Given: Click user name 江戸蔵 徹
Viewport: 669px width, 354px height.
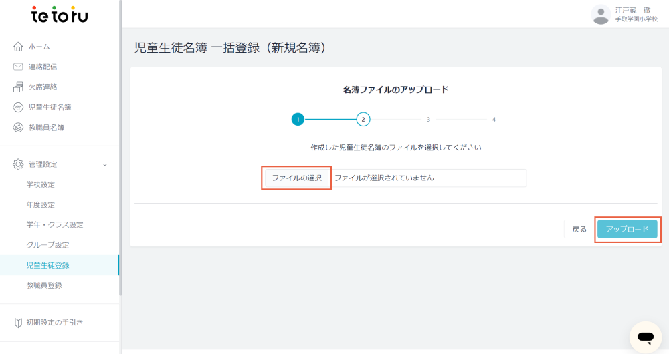Looking at the screenshot, I should pos(633,10).
